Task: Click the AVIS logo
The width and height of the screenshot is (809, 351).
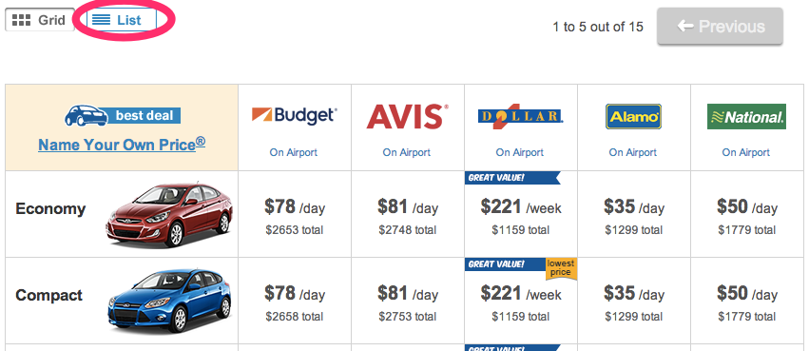Action: point(408,117)
